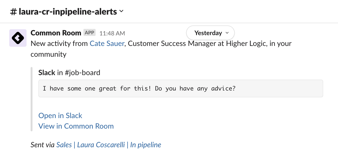Click the Open in Slack link
The width and height of the screenshot is (338, 154).
(x=60, y=116)
